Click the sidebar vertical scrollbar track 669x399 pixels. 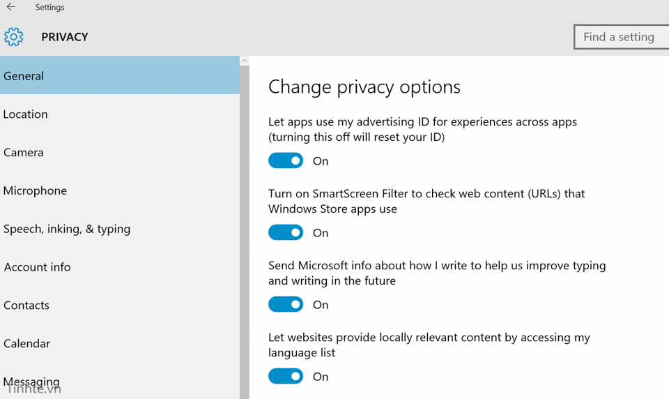tap(245, 230)
